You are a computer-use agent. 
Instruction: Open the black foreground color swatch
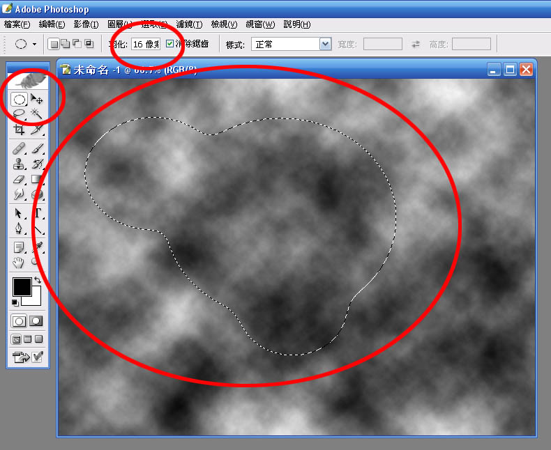pyautogui.click(x=22, y=286)
